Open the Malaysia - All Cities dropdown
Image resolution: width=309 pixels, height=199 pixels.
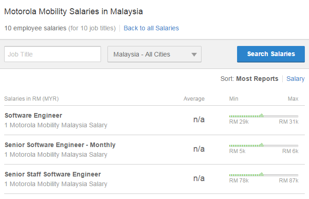[x=154, y=54]
